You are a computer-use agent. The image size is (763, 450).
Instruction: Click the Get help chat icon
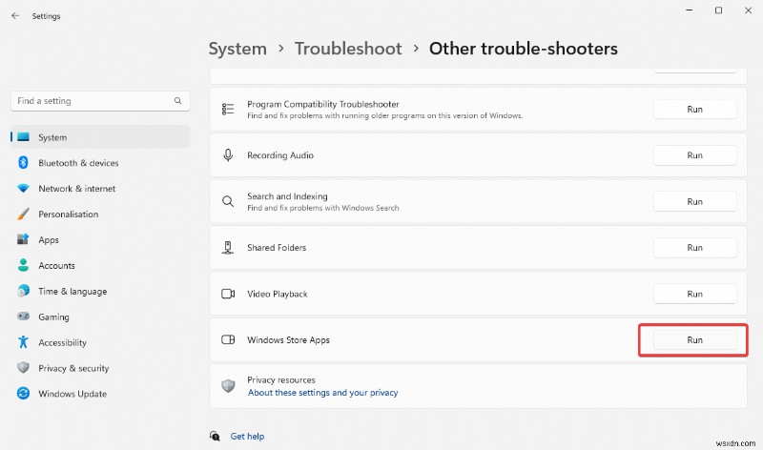pos(215,436)
